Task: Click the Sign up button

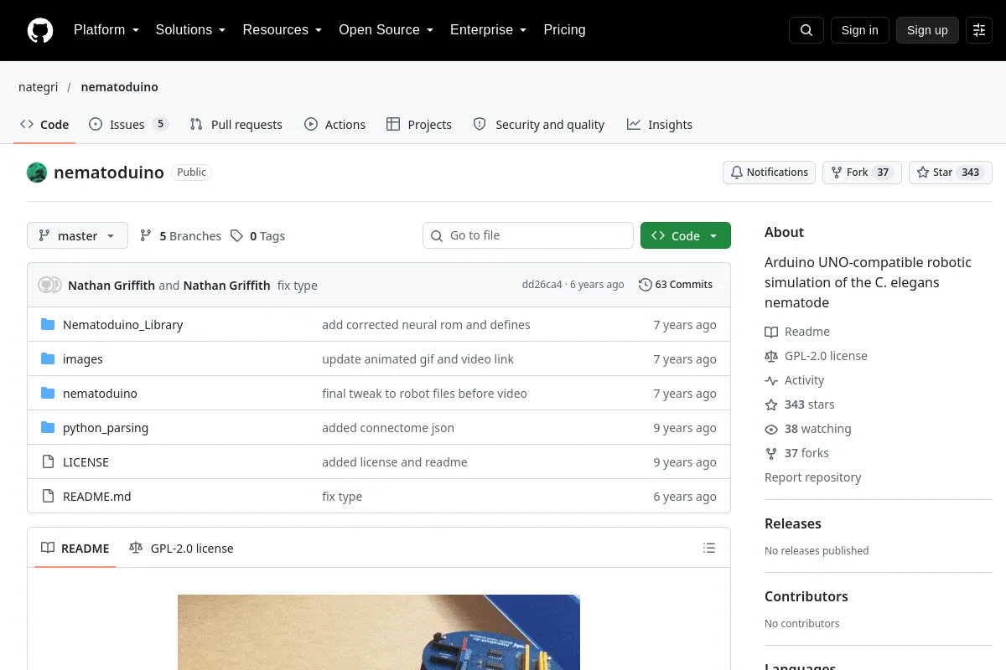Action: 927,30
